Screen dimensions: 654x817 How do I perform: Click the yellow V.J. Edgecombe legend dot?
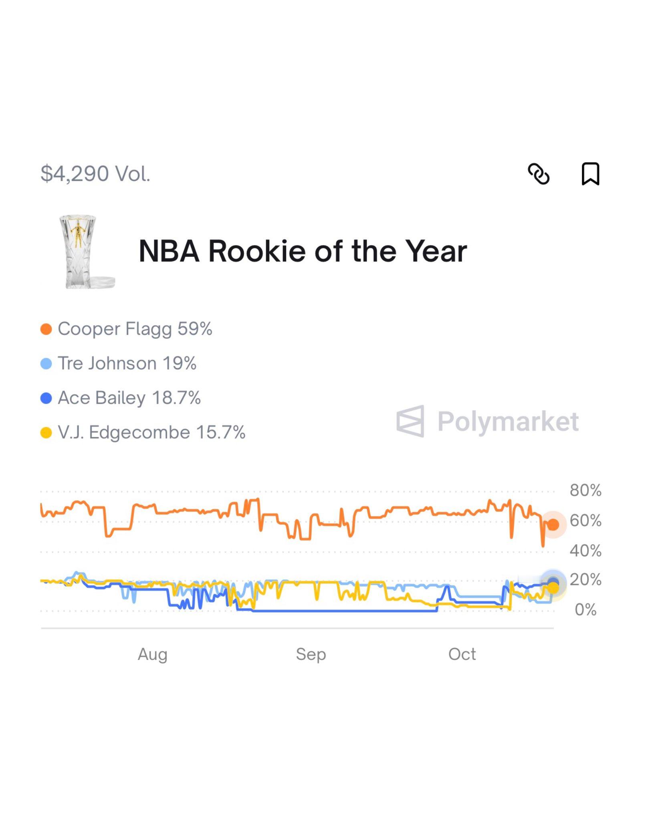point(46,433)
